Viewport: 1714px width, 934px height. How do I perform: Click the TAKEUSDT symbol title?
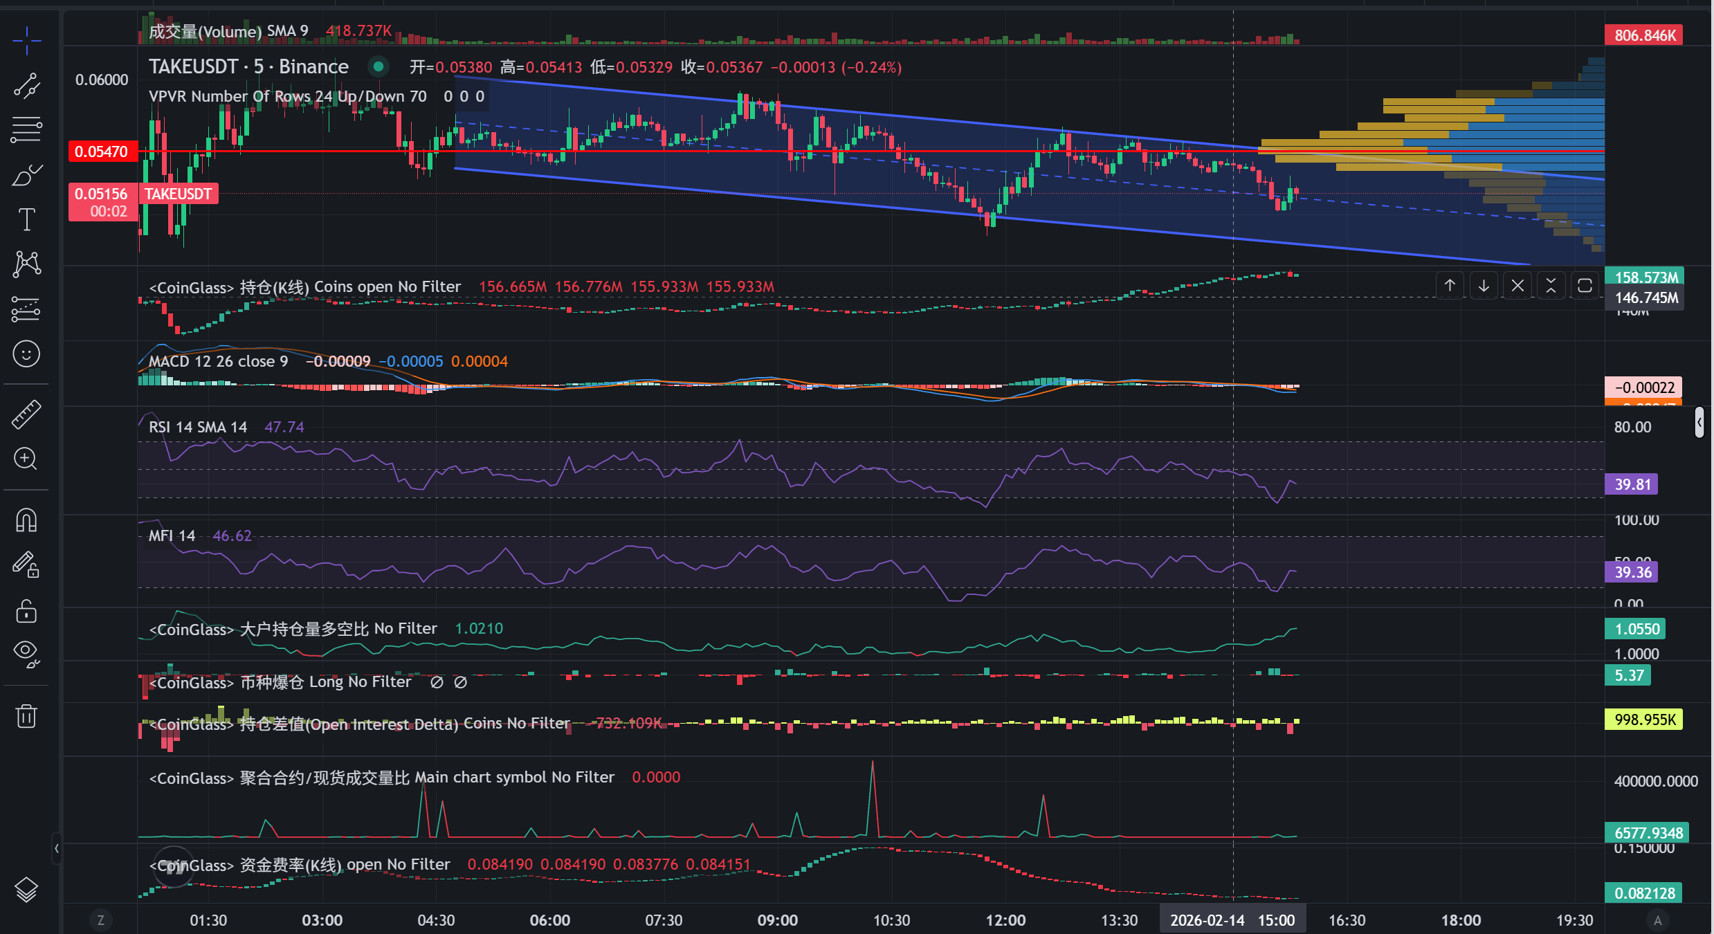(x=193, y=67)
